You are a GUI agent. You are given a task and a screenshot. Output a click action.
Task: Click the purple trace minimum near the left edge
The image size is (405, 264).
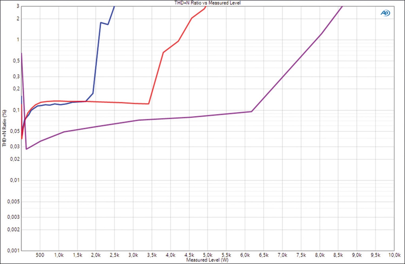[26, 149]
